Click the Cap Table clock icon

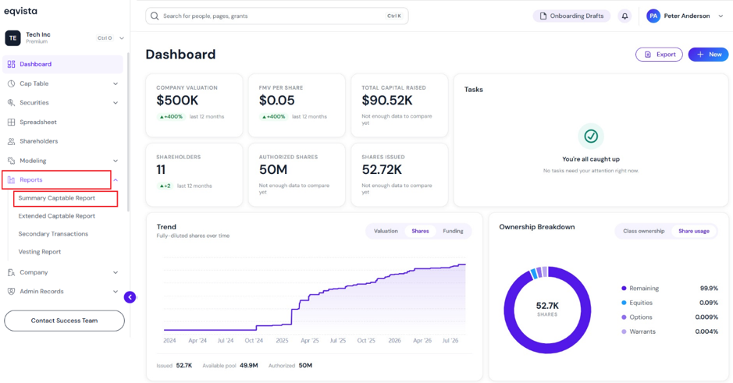click(x=11, y=83)
